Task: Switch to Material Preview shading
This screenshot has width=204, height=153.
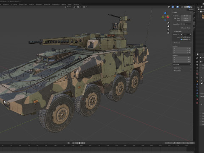Action: point(189,7)
